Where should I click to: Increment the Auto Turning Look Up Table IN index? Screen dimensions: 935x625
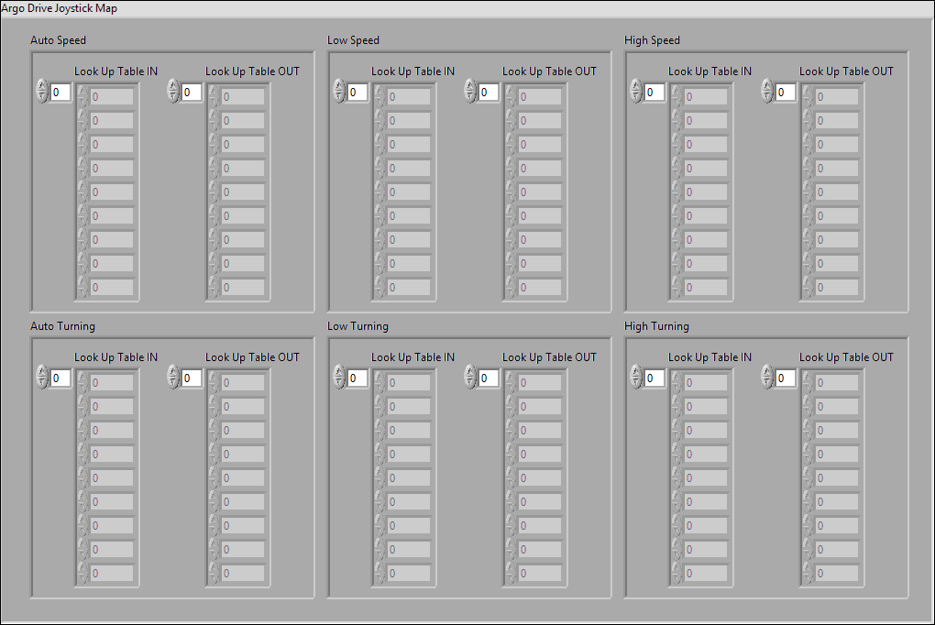pyautogui.click(x=42, y=373)
